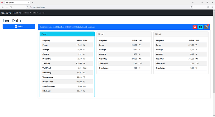This screenshot has width=215, height=117.
Task: Click the page vertical scrollbar
Action: [214, 52]
